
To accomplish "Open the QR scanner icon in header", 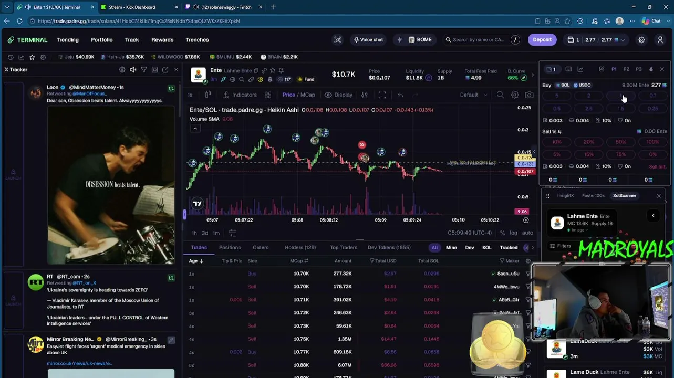I will pos(338,40).
